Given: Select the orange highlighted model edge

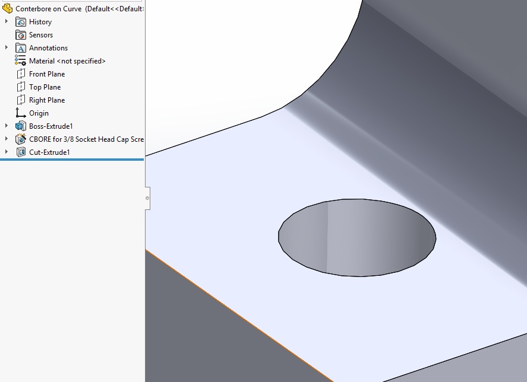Looking at the screenshot, I should 239,316.
